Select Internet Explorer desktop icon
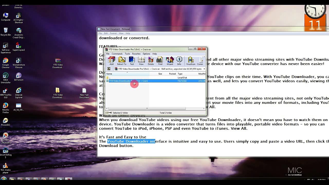This screenshot has width=329, height=185. pyautogui.click(x=19, y=93)
